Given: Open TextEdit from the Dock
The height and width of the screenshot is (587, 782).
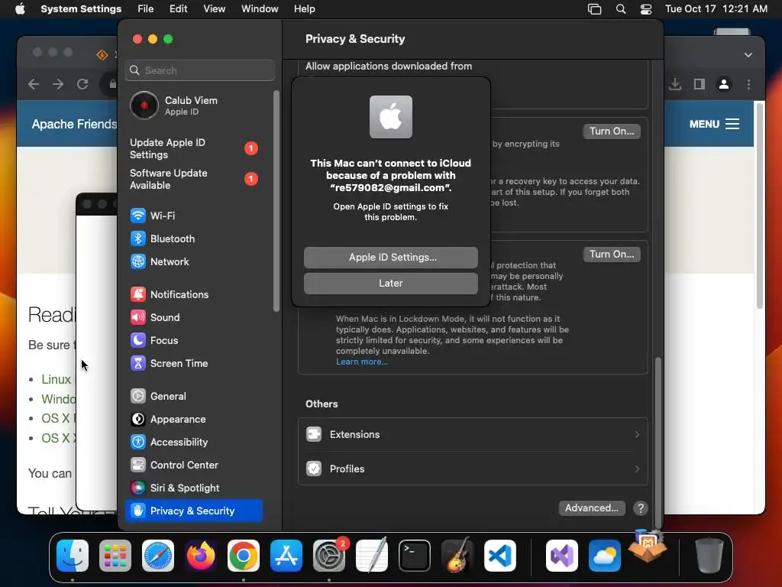Looking at the screenshot, I should click(x=372, y=555).
